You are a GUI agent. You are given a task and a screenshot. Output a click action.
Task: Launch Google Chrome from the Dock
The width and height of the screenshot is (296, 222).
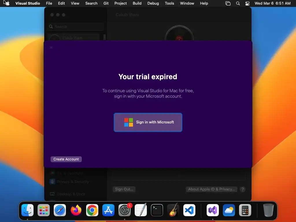point(92,210)
